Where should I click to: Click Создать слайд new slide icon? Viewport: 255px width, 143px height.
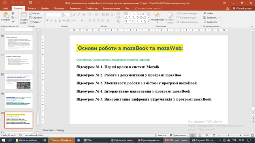coord(24,15)
